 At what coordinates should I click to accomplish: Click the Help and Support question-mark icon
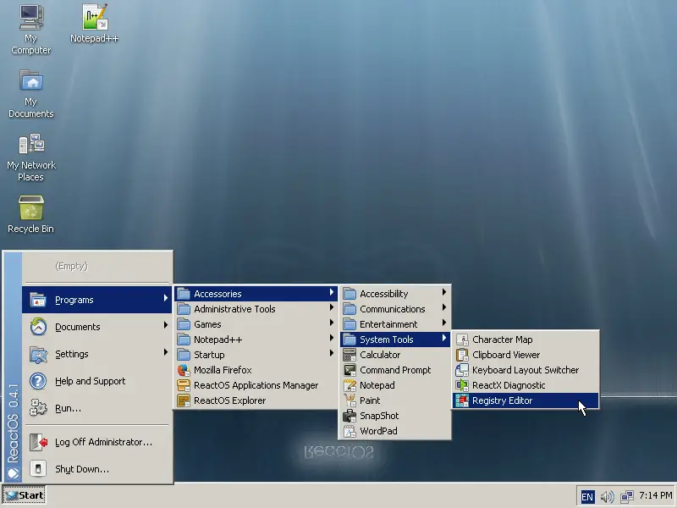pos(38,381)
